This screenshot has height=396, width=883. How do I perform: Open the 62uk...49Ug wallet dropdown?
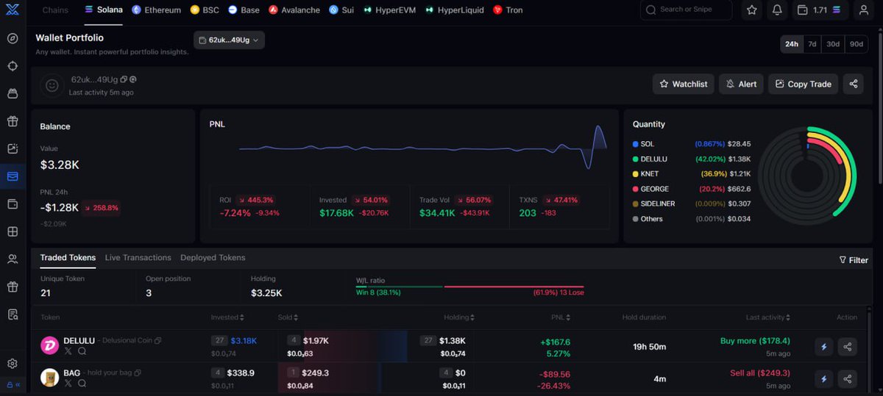[229, 40]
